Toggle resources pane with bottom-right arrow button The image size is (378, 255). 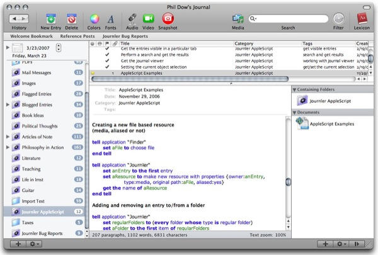(x=357, y=244)
